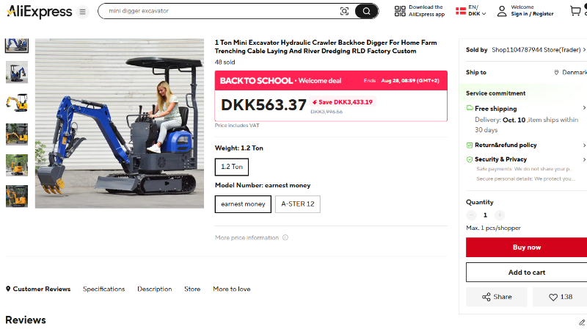Select the earnest money model option

tap(243, 204)
